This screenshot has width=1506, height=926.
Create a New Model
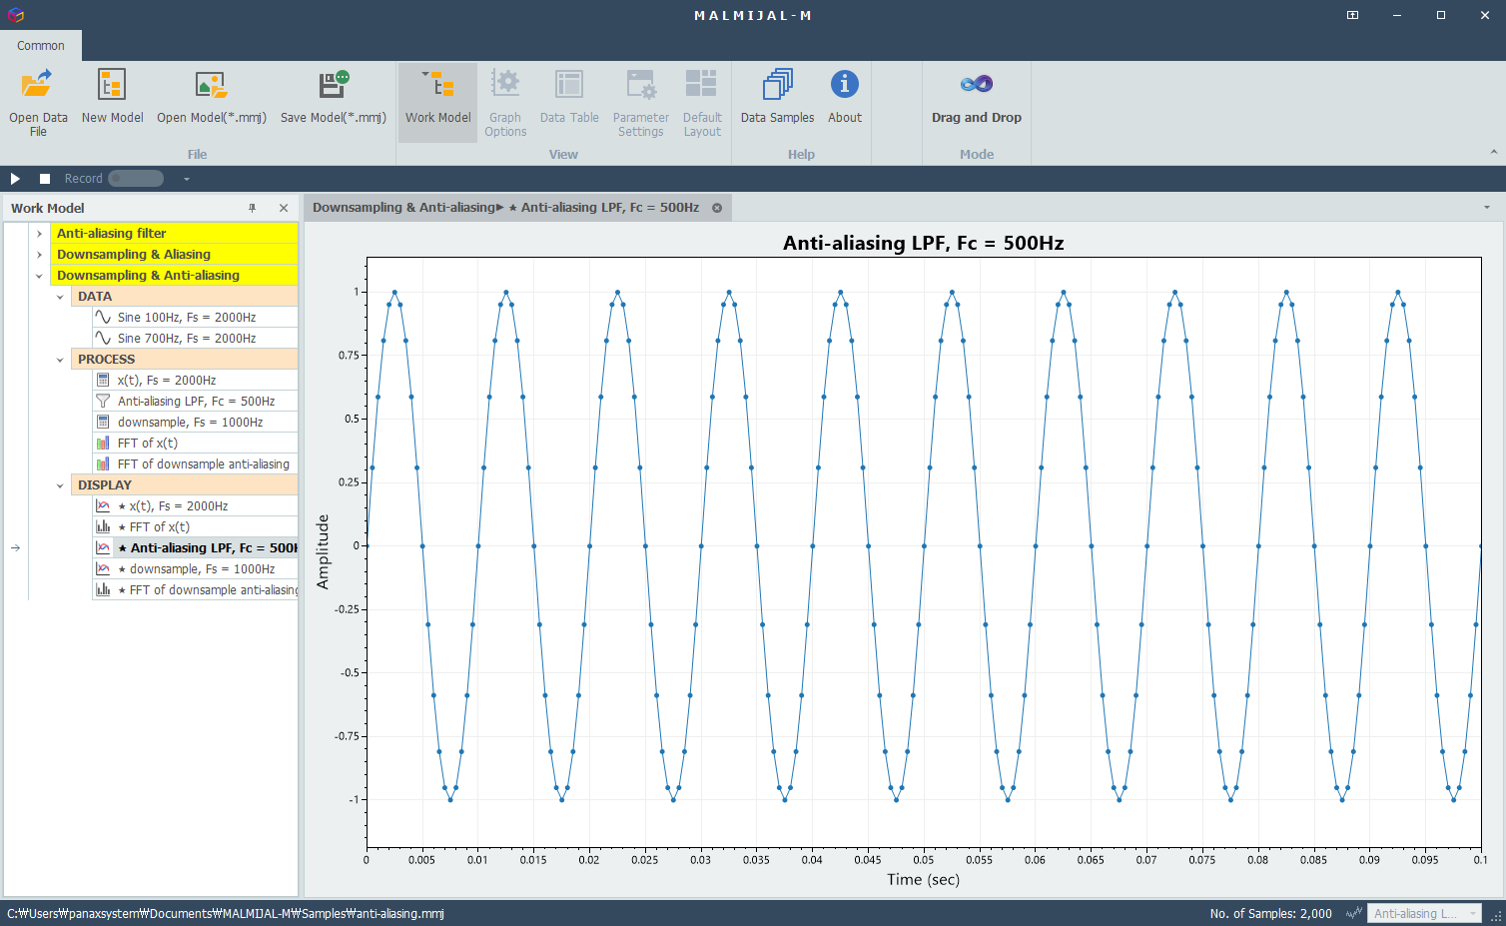[112, 97]
